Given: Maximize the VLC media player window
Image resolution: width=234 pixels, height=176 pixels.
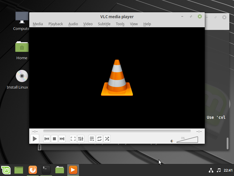Looking at the screenshot, I should (x=191, y=16).
